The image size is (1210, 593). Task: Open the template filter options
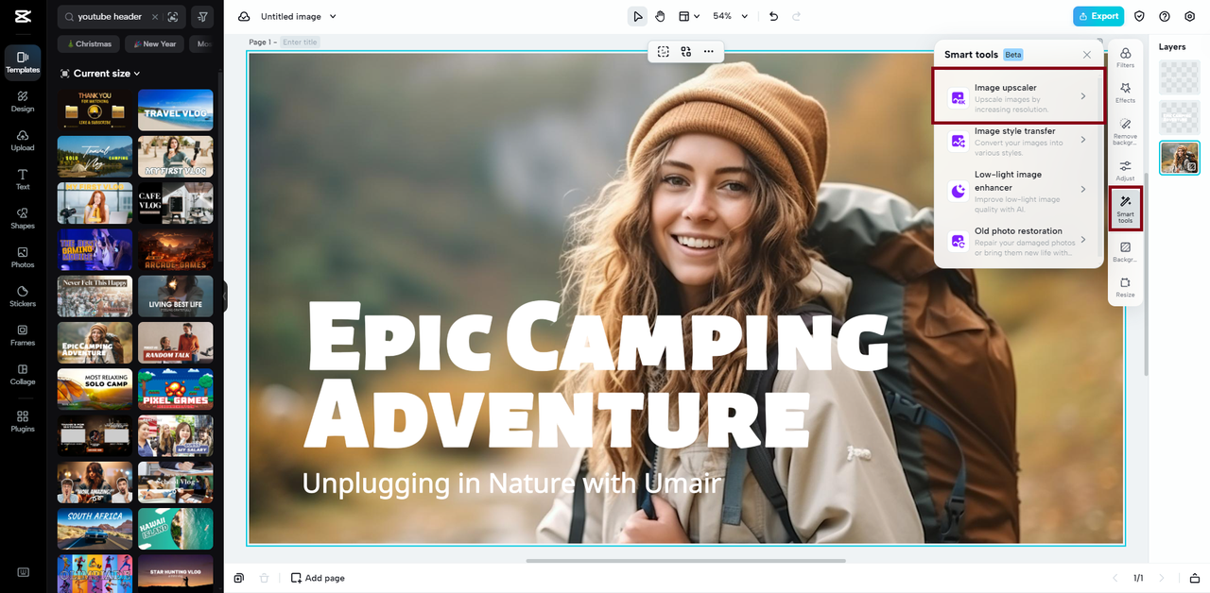click(202, 17)
